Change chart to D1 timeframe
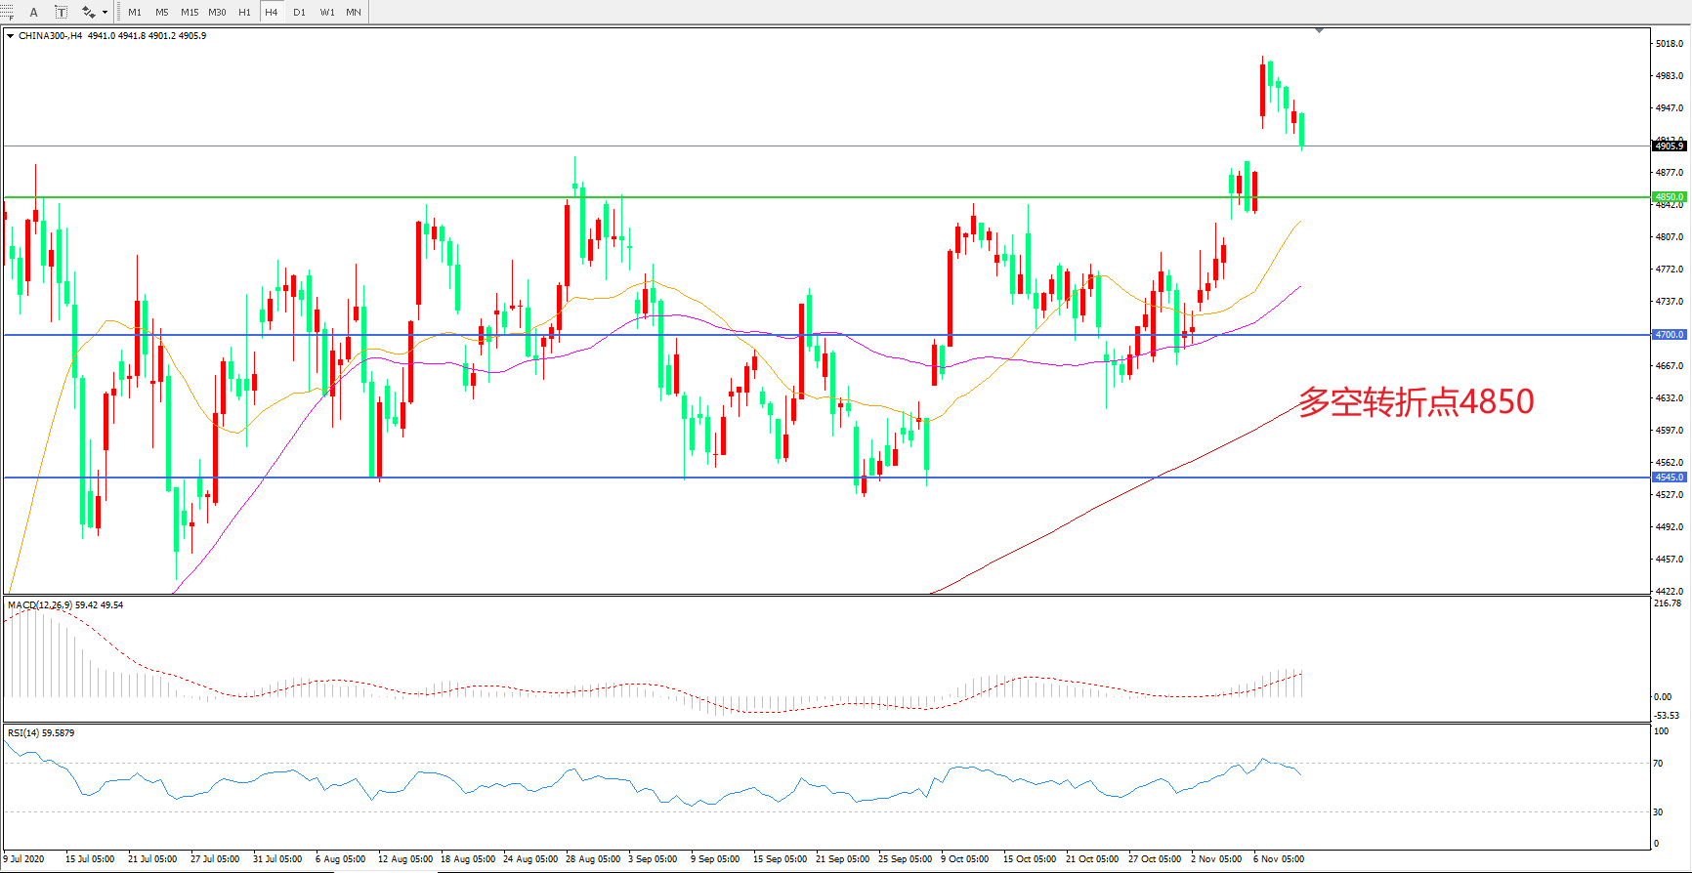 [299, 12]
